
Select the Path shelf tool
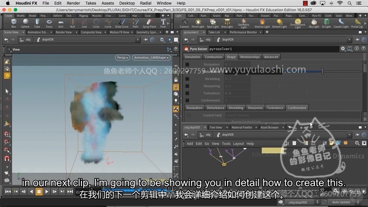[135, 24]
